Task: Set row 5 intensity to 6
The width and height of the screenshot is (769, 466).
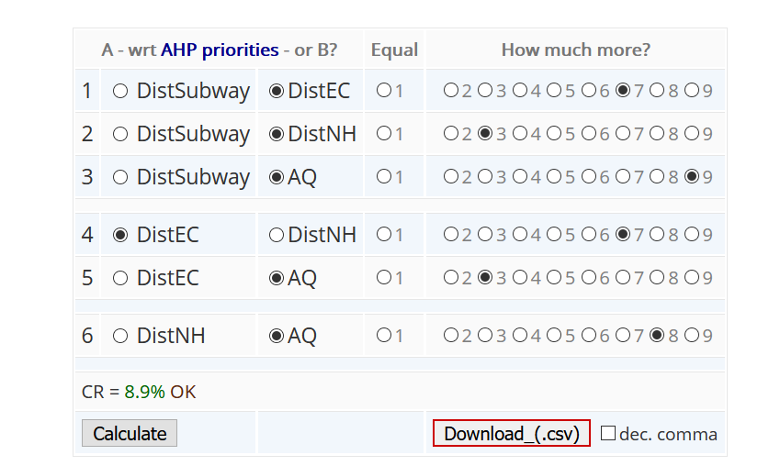Action: pyautogui.click(x=589, y=278)
